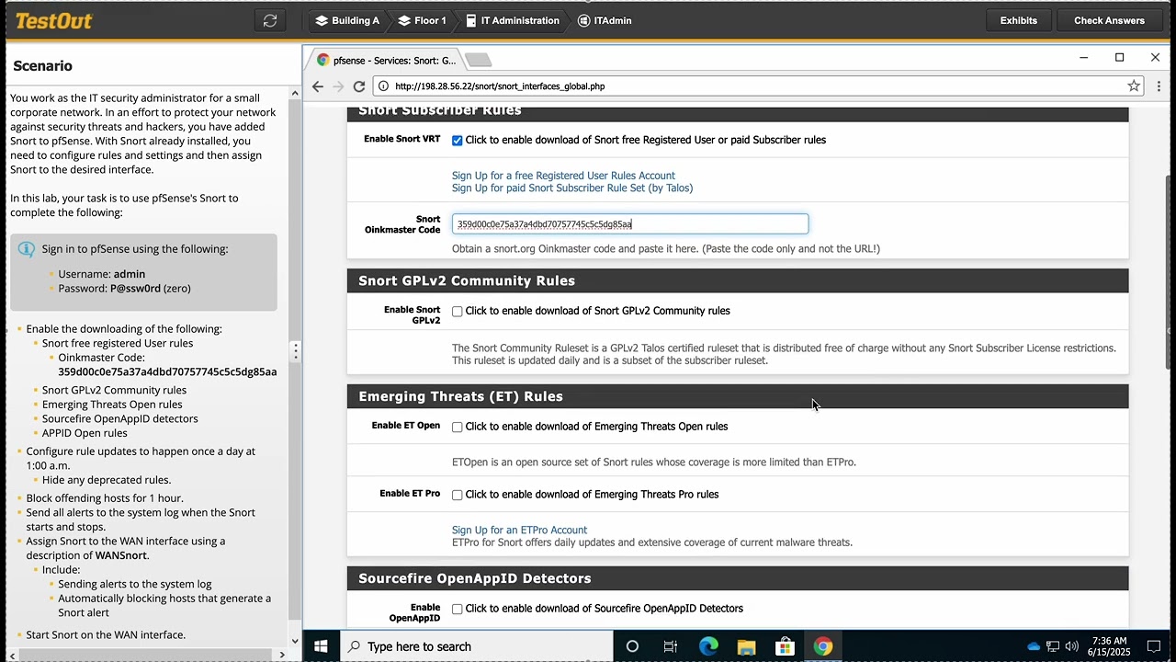Viewport: 1176px width, 662px height.
Task: Click the scenario panel resize handle dots
Action: [296, 351]
